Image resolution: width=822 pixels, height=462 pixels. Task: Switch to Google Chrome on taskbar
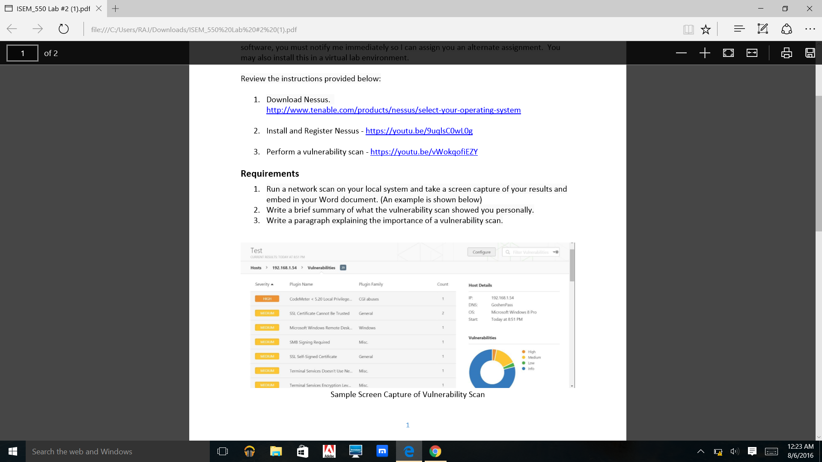pyautogui.click(x=435, y=451)
